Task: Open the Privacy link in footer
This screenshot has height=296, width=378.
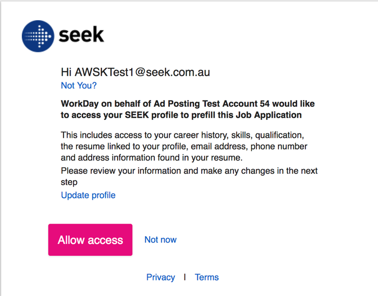Action: [160, 277]
